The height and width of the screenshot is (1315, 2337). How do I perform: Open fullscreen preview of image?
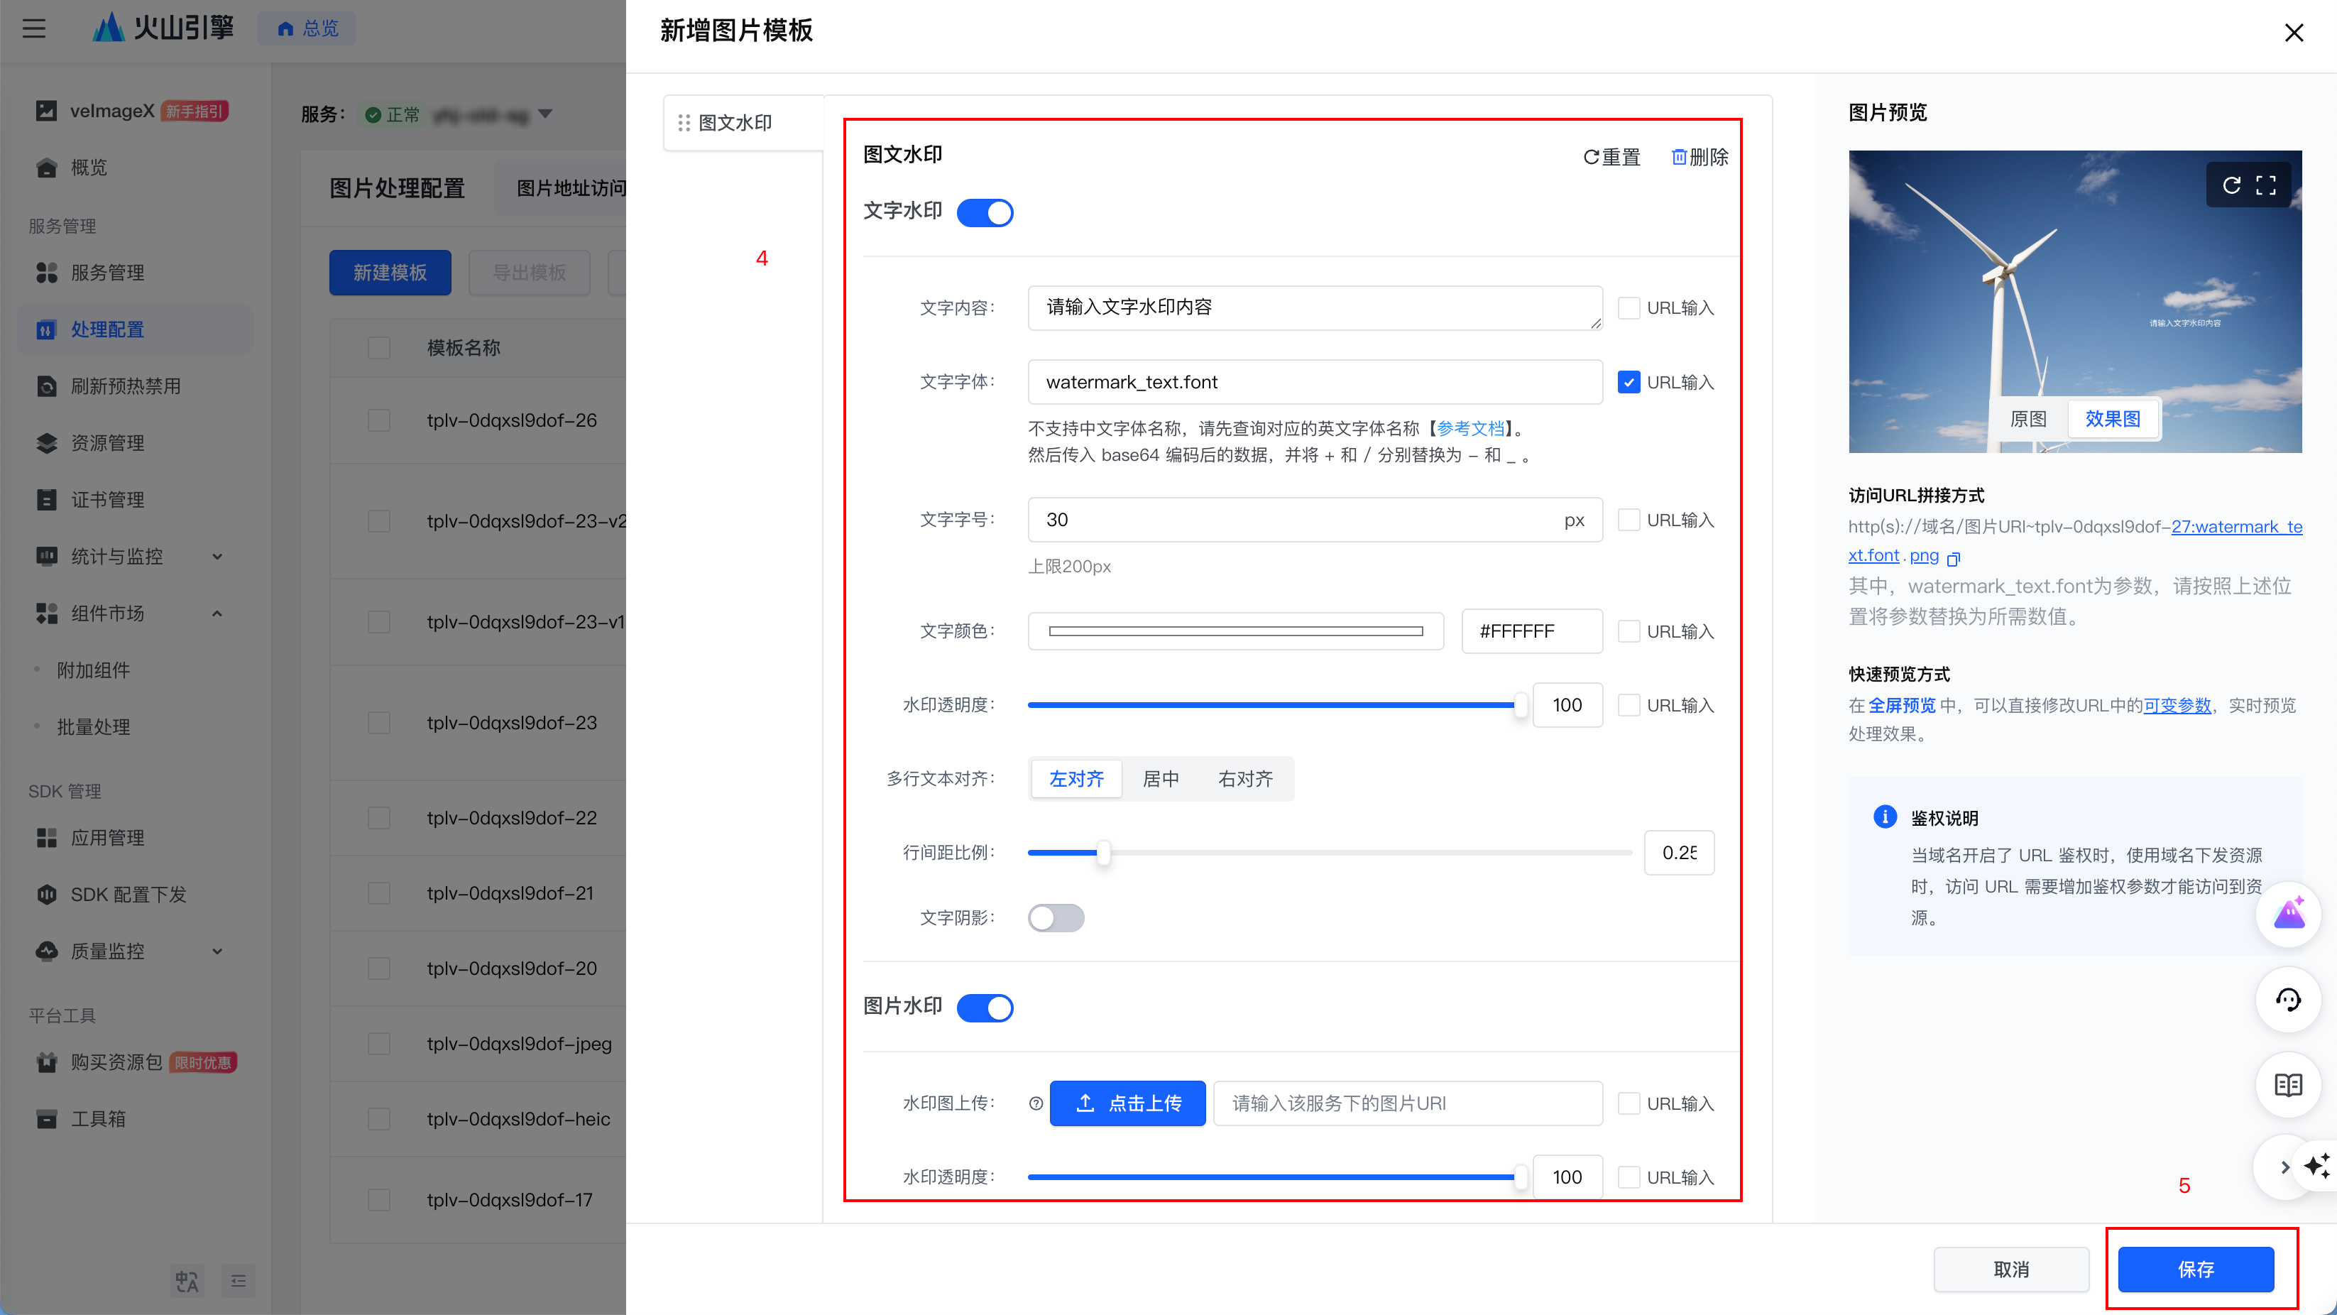click(2265, 185)
